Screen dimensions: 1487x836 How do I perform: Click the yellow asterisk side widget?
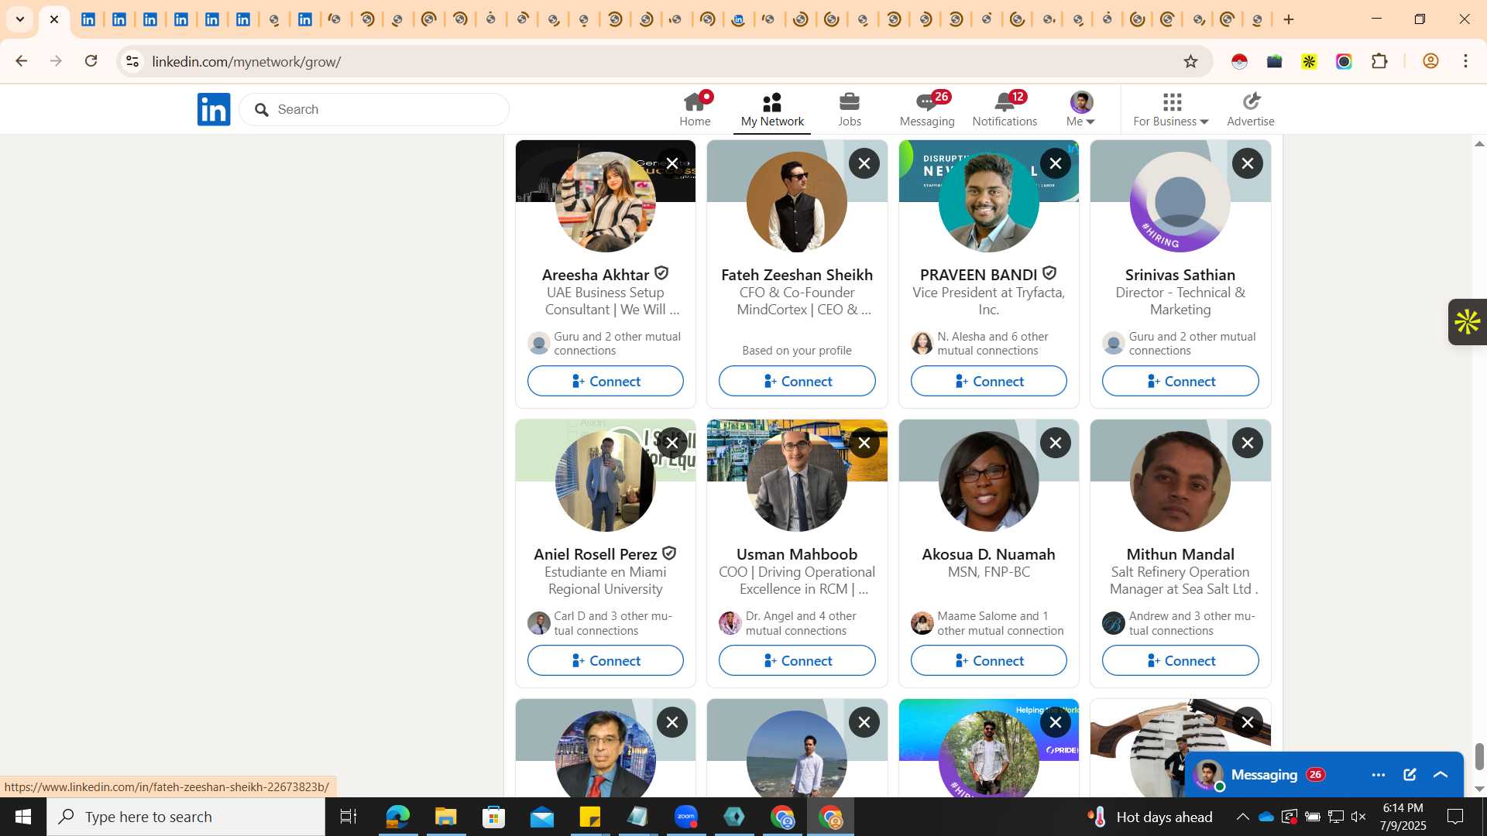1467,322
